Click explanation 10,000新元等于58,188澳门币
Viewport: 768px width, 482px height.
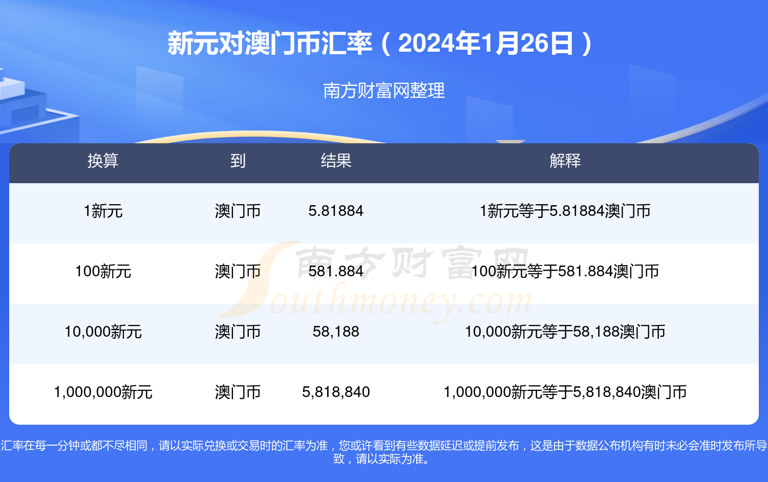[x=565, y=332]
